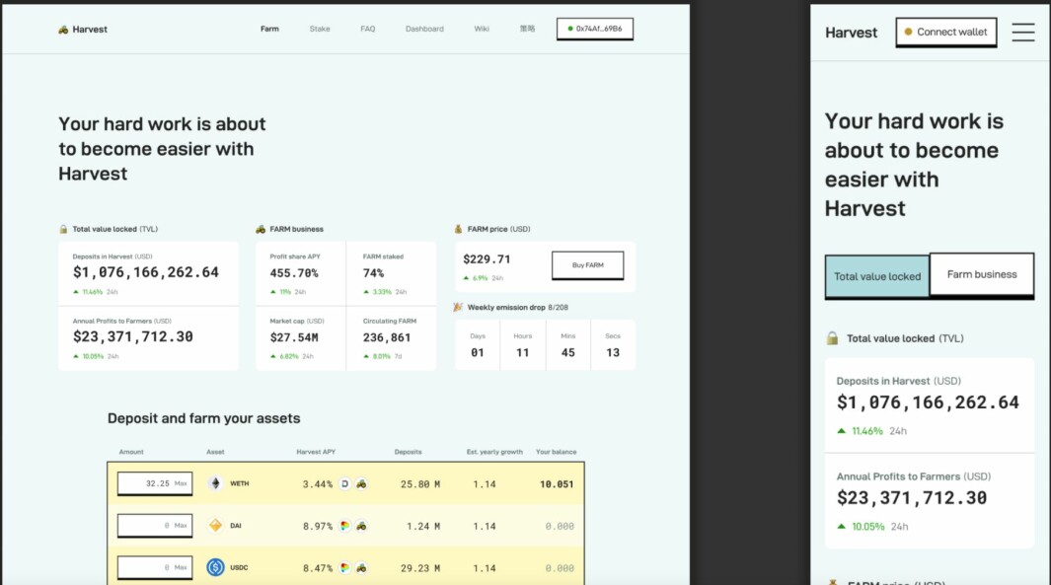1051x585 pixels.
Task: Click the DAI amount input field
Action: 155,526
